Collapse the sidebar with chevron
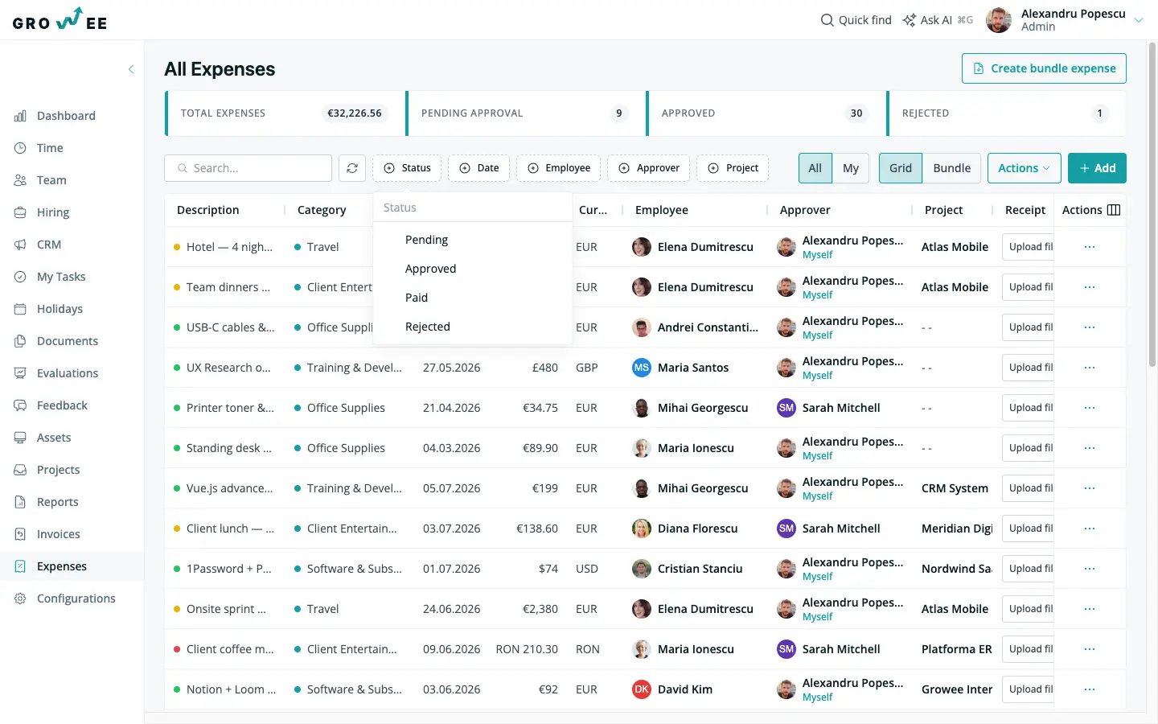 [x=131, y=69]
